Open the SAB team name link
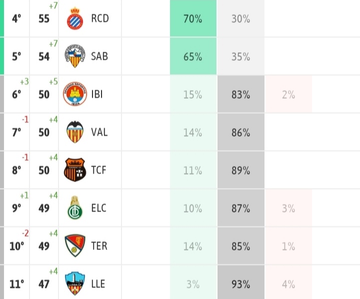360x299 pixels. point(99,56)
